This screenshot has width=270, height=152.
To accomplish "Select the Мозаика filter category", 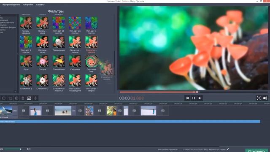I will coord(3,30).
